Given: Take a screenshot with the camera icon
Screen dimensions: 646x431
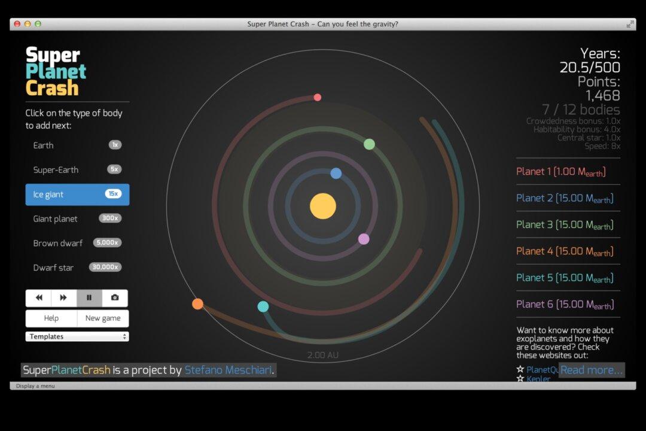Looking at the screenshot, I should [114, 298].
